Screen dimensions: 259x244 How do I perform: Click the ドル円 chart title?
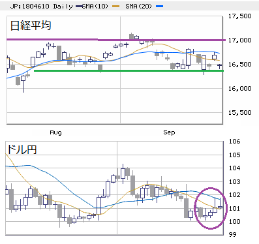pyautogui.click(x=22, y=149)
